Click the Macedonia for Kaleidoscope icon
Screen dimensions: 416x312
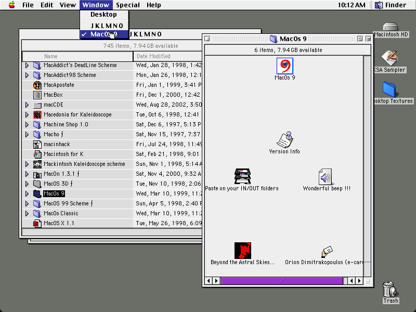(37, 115)
